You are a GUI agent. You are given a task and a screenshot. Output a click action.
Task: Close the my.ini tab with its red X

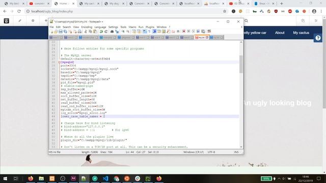tap(207, 38)
